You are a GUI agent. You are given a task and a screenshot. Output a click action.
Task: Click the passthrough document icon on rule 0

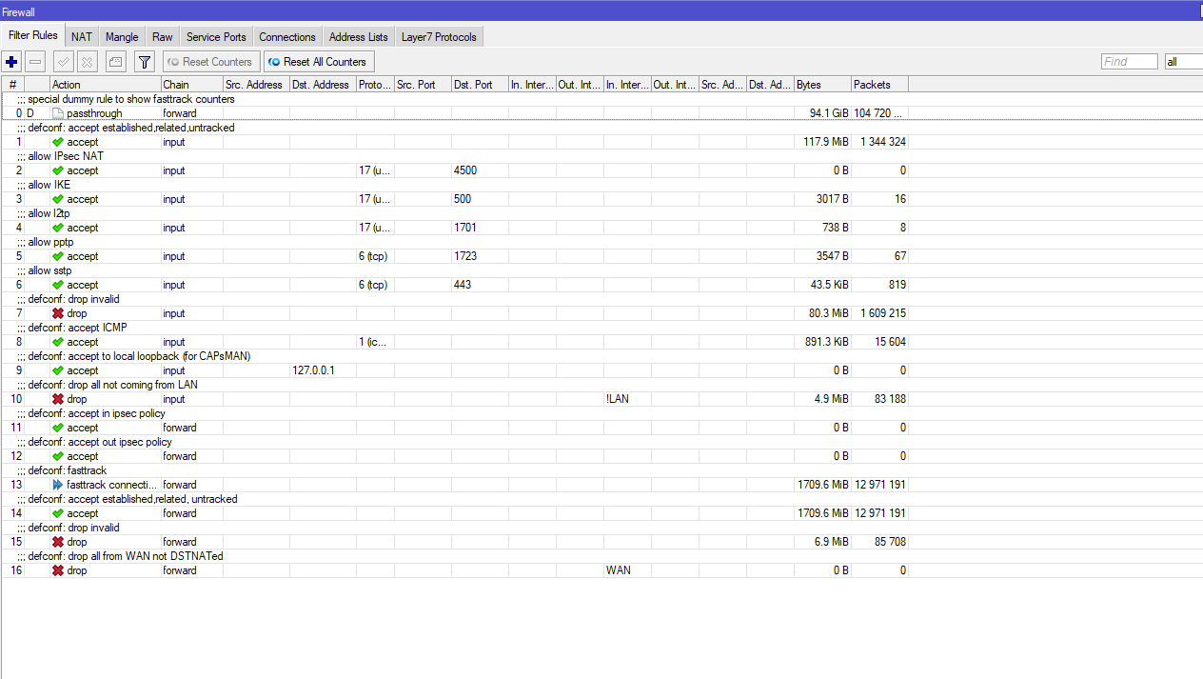(x=57, y=112)
